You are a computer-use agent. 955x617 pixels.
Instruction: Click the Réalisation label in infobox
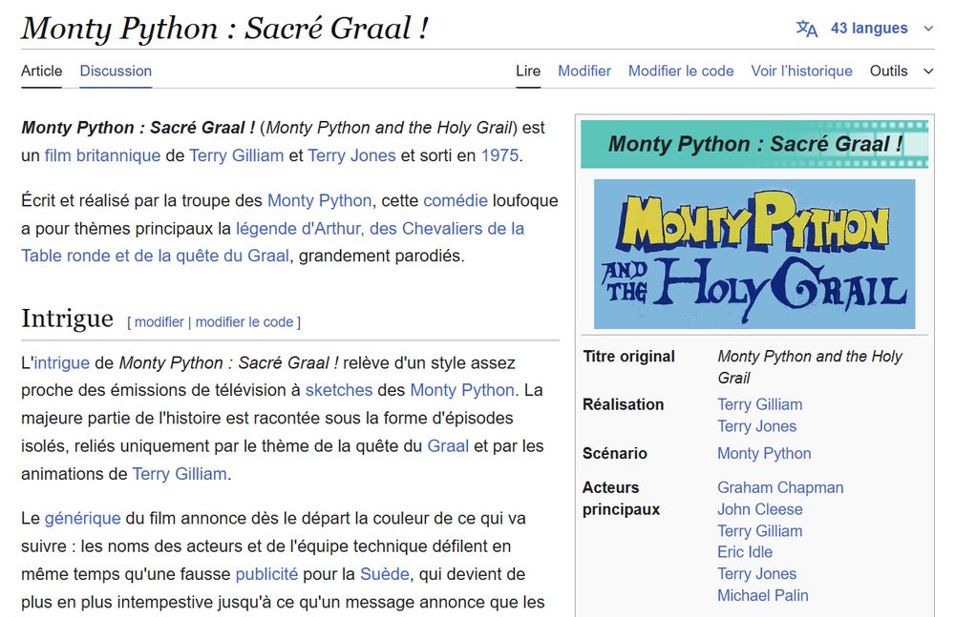coord(623,404)
